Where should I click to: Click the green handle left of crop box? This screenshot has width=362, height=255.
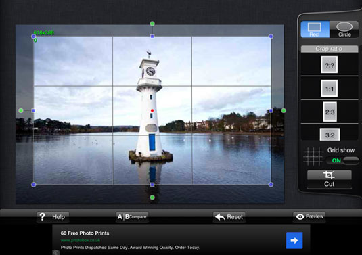point(21,110)
